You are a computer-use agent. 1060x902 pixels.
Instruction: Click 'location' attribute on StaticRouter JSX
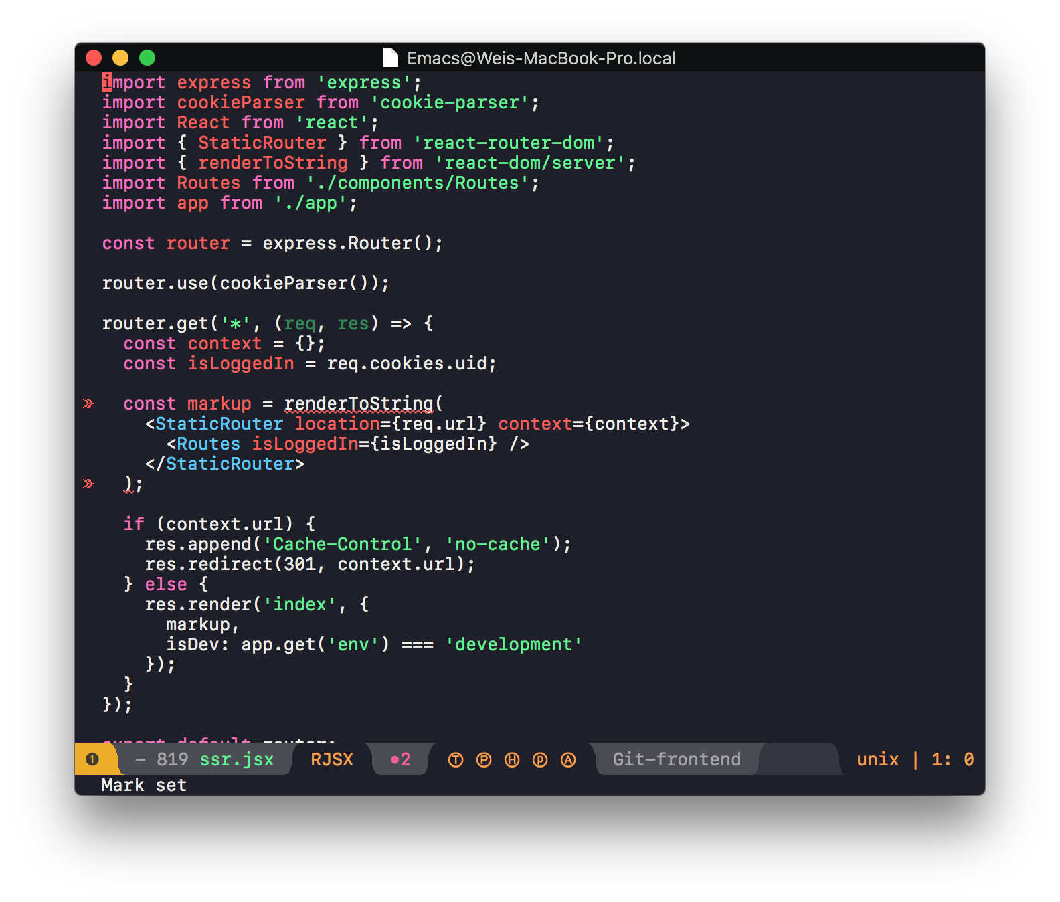337,424
